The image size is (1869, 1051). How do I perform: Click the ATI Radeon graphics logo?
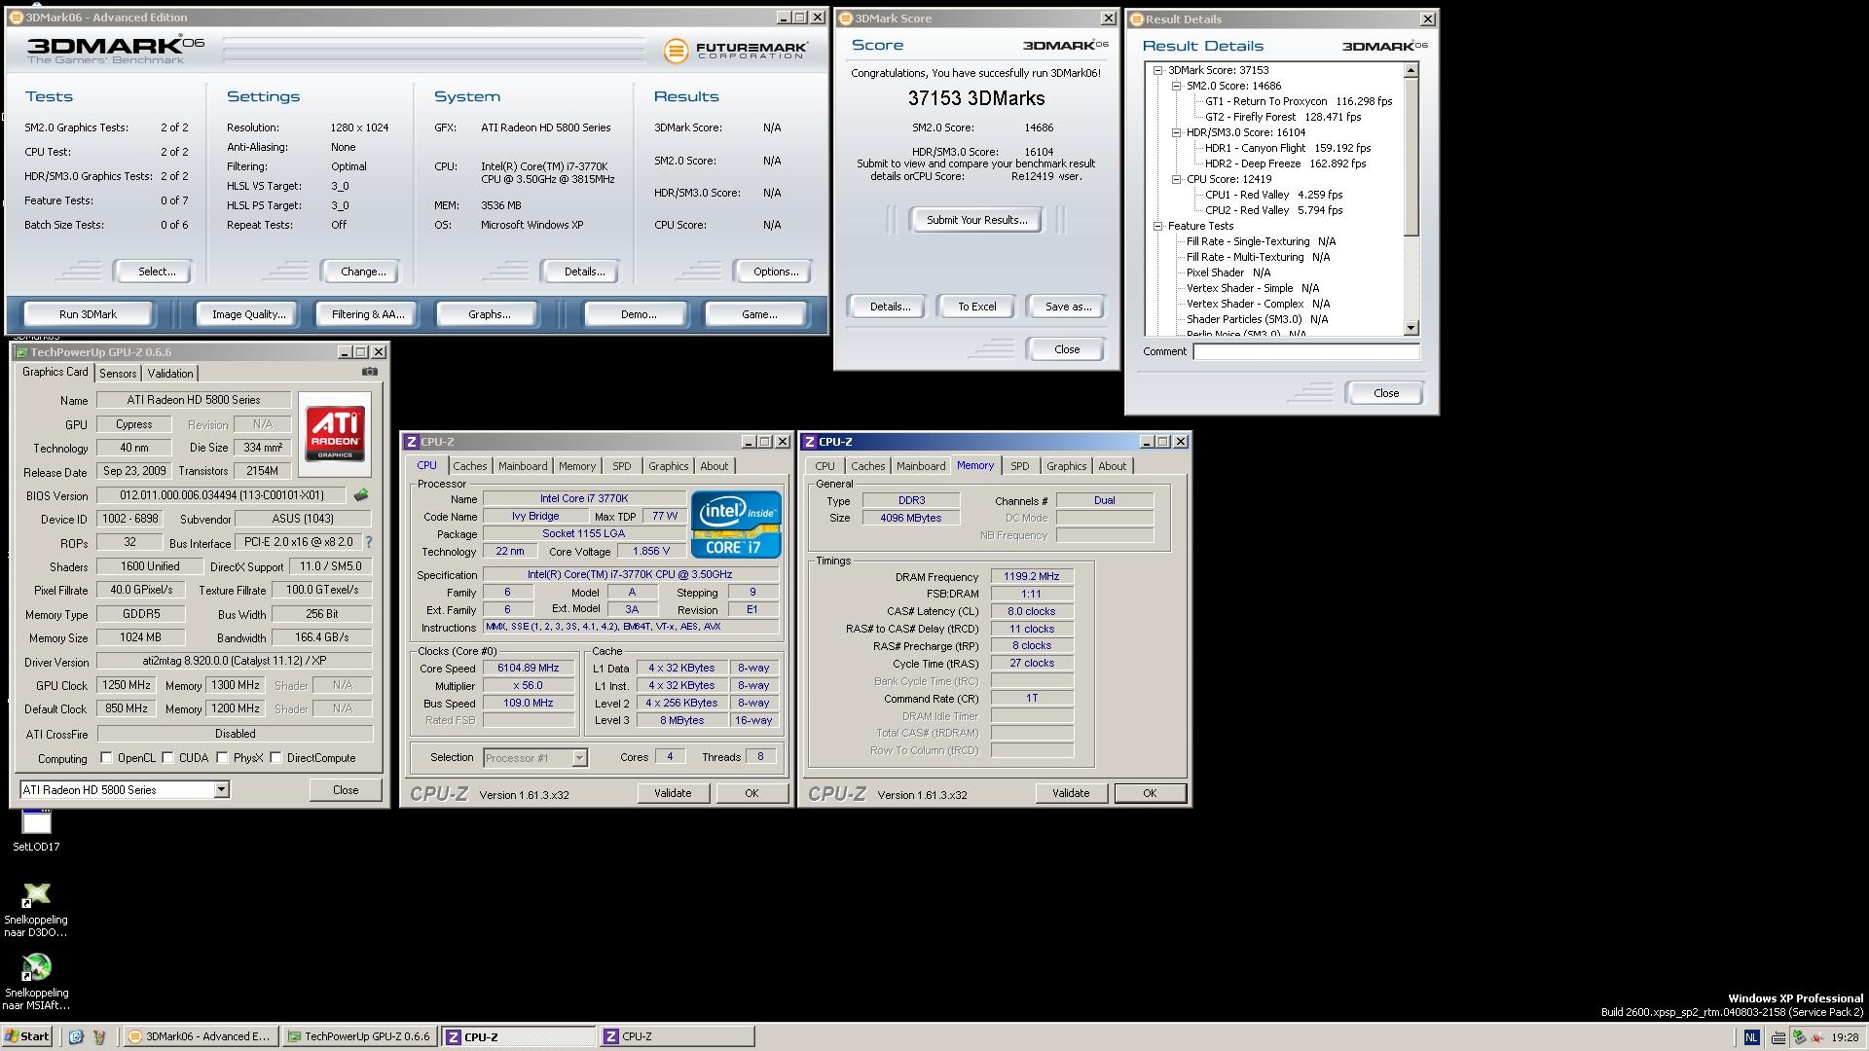pyautogui.click(x=335, y=434)
